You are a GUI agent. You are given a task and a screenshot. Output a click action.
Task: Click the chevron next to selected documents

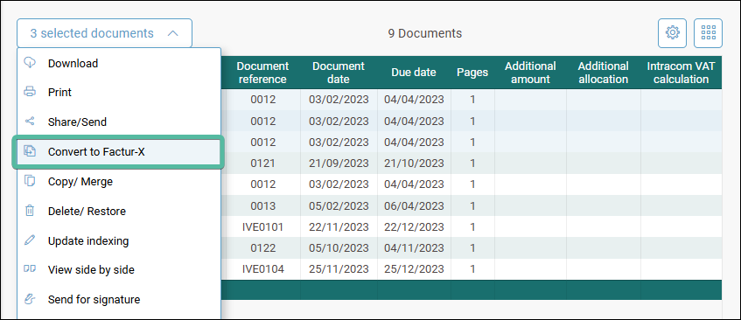173,33
